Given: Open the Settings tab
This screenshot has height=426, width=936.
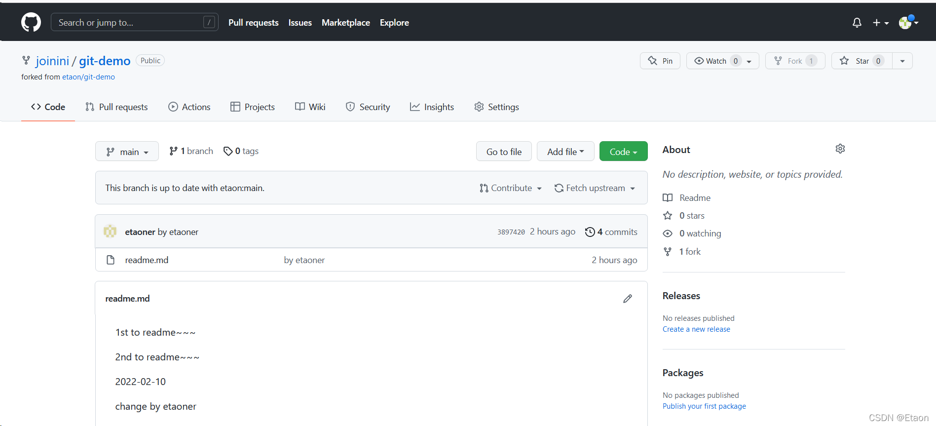Looking at the screenshot, I should point(496,107).
